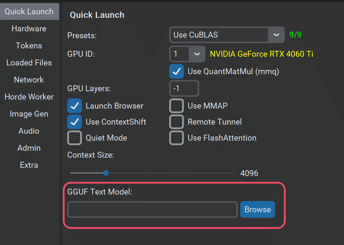Click the GPU Layers input box
Image resolution: width=344 pixels, height=245 pixels.
184,88
